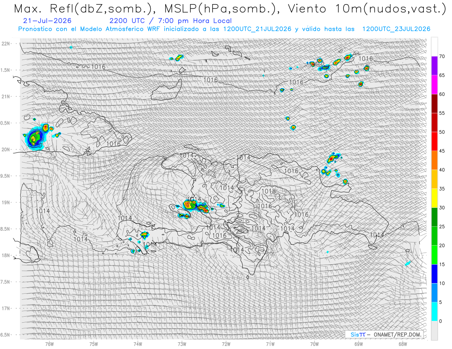
Task: Click the colorbar scale value '35'
Action: click(x=442, y=189)
